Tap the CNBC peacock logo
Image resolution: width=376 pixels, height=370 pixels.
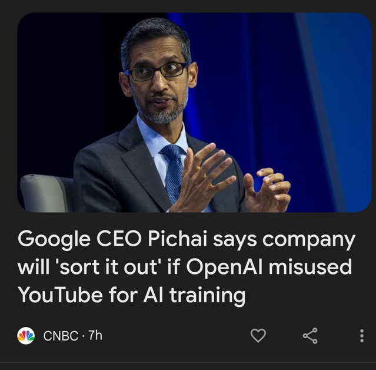(26, 335)
